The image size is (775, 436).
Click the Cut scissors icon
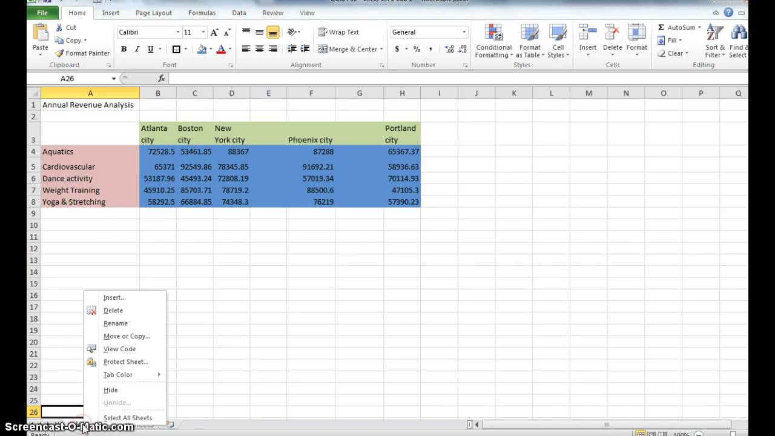(59, 28)
